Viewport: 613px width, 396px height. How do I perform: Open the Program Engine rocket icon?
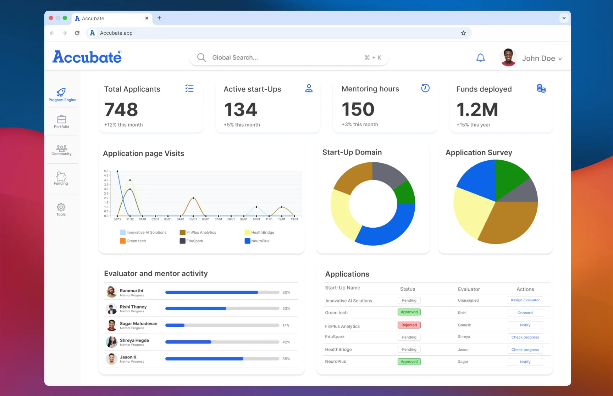(x=61, y=93)
